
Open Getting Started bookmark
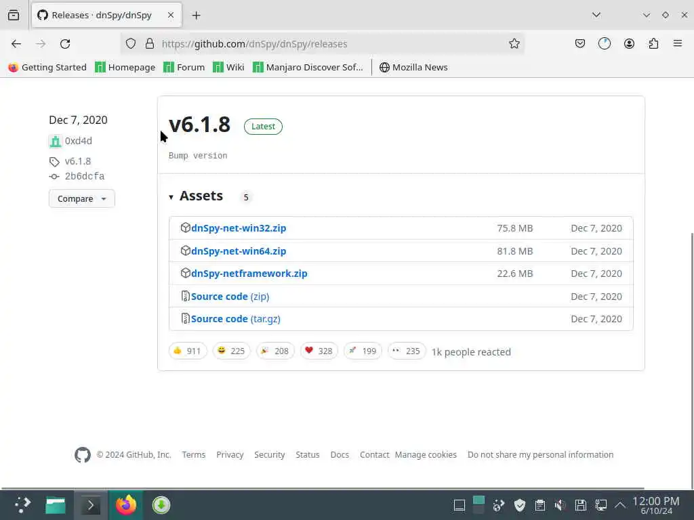(47, 67)
